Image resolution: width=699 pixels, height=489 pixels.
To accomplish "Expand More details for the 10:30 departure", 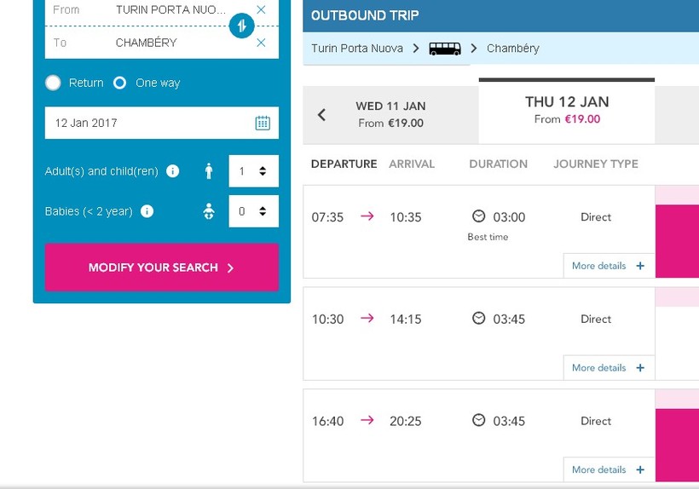I will coord(608,368).
